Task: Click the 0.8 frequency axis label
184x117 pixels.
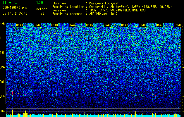Action: pos(2,82)
